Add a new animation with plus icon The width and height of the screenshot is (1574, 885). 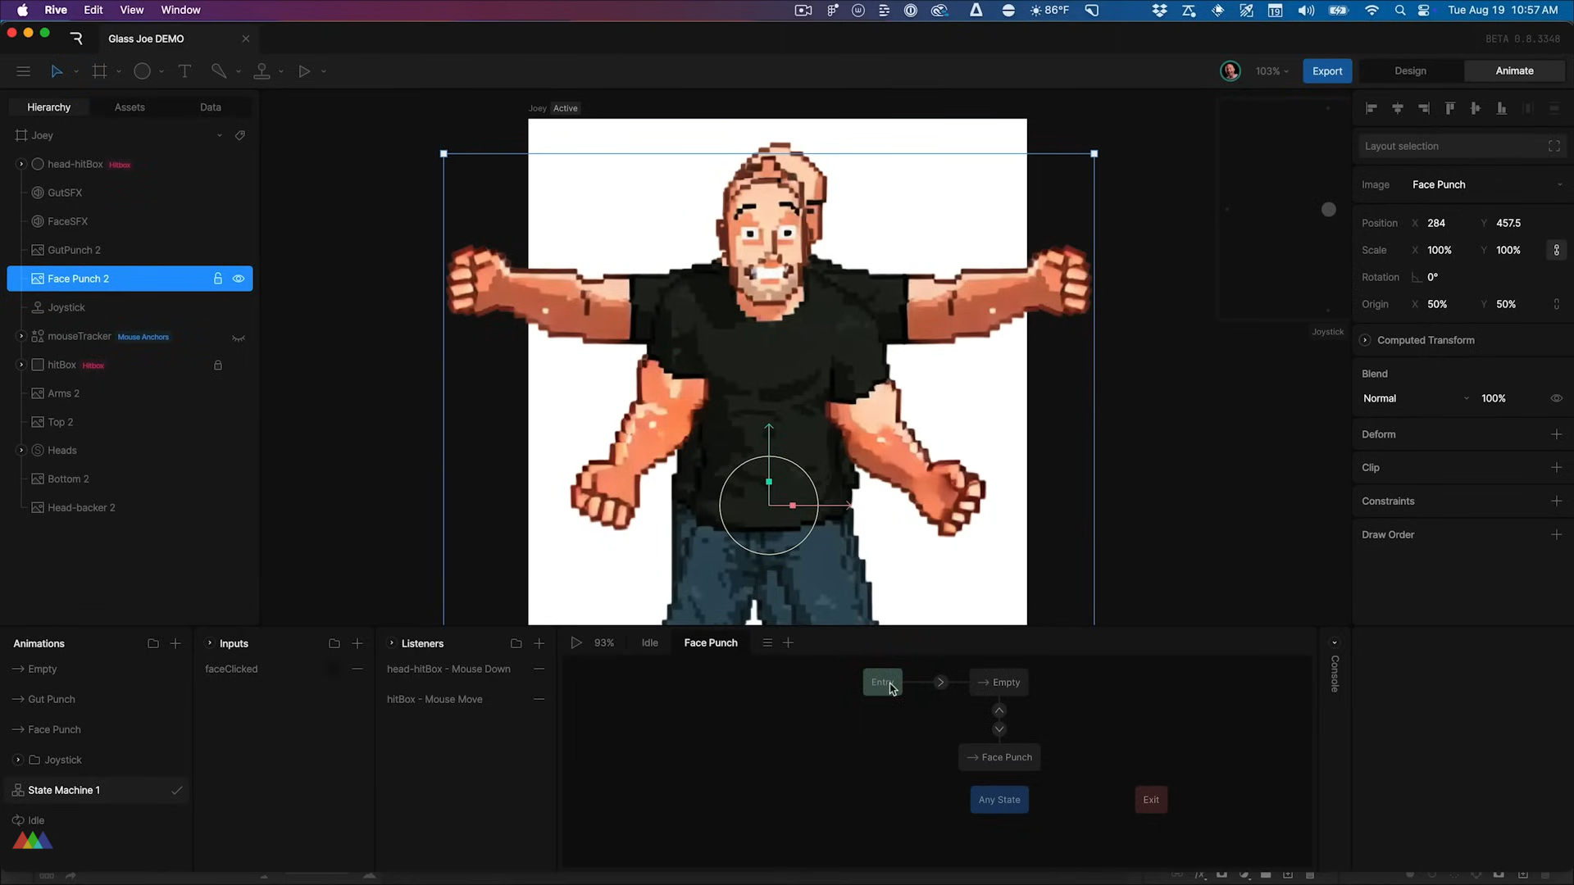pyautogui.click(x=175, y=643)
